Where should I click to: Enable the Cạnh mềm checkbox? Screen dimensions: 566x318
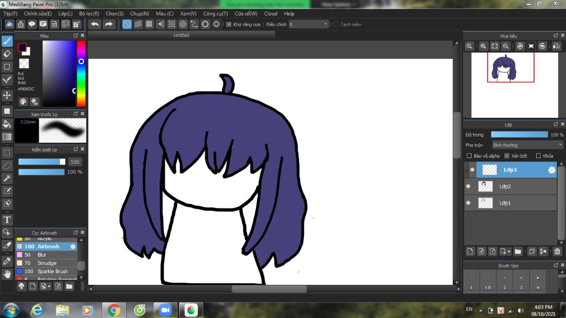336,24
